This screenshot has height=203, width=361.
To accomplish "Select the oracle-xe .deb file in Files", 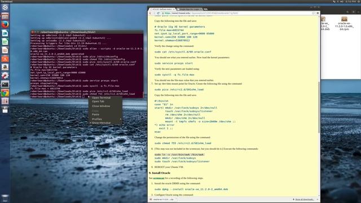I will pos(325,24).
